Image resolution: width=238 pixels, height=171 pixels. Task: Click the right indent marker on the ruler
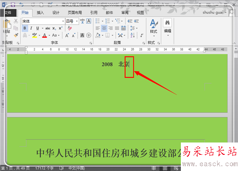(x=204, y=51)
